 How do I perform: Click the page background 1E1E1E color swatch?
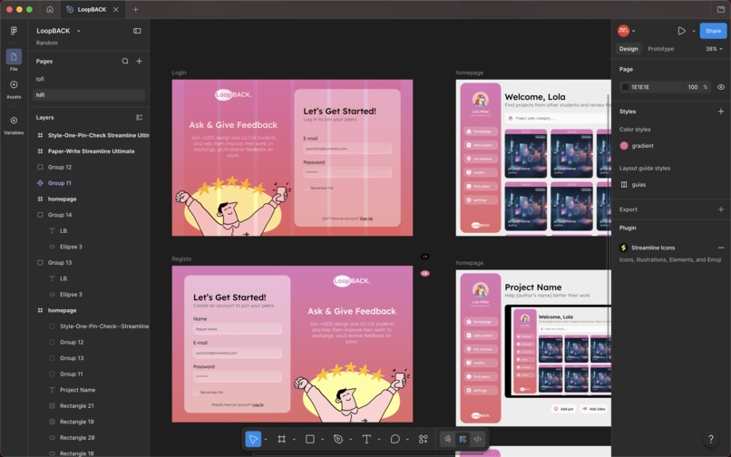(x=625, y=87)
